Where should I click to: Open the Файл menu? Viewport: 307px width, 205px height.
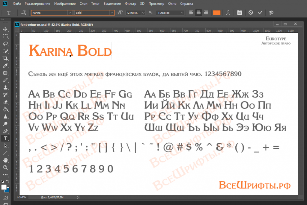17,4
